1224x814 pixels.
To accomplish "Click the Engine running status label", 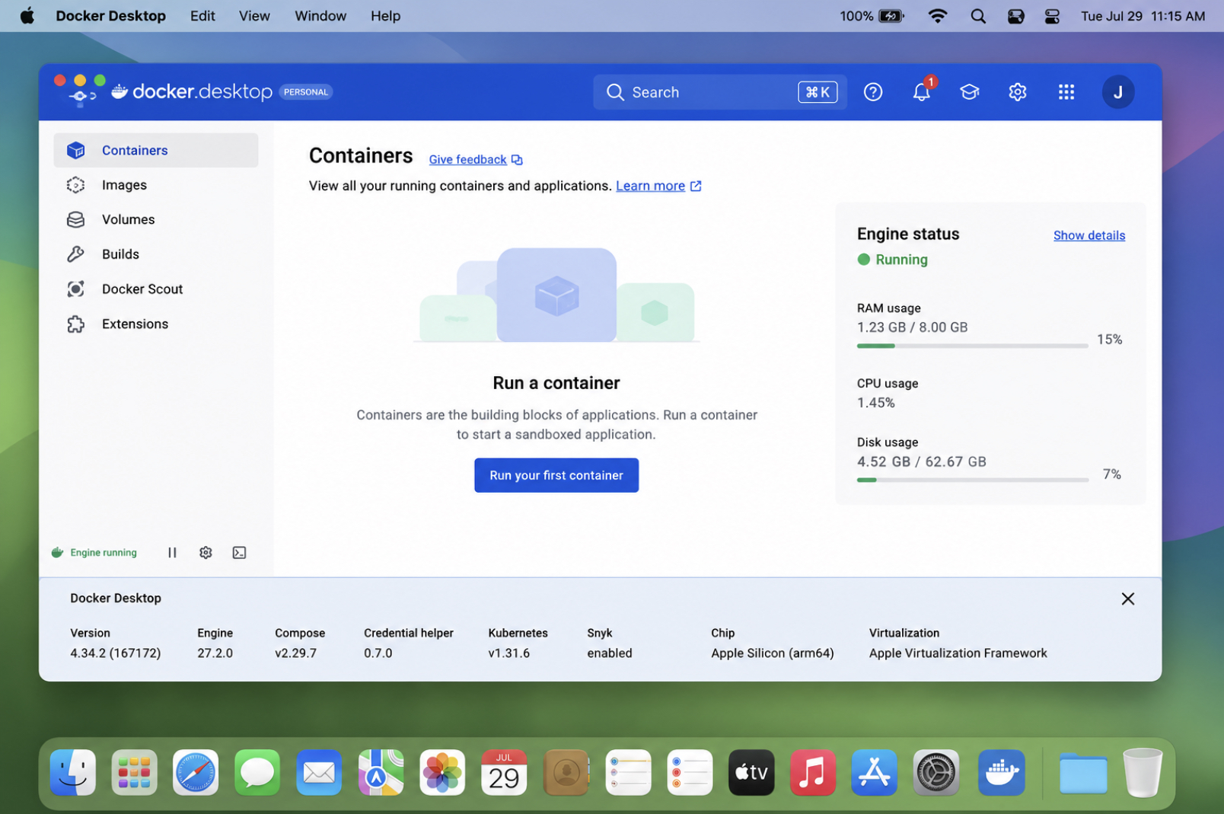I will pos(104,553).
